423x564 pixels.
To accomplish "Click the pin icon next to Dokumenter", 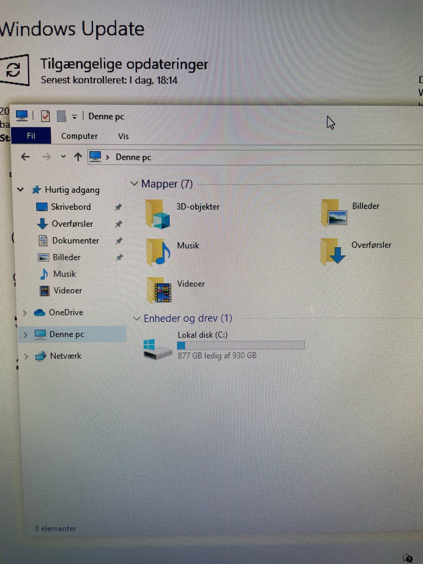I will click(x=119, y=241).
